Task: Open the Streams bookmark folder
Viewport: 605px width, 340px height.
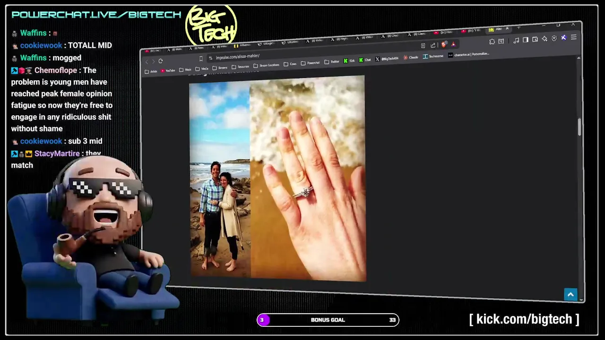Action: pos(220,68)
